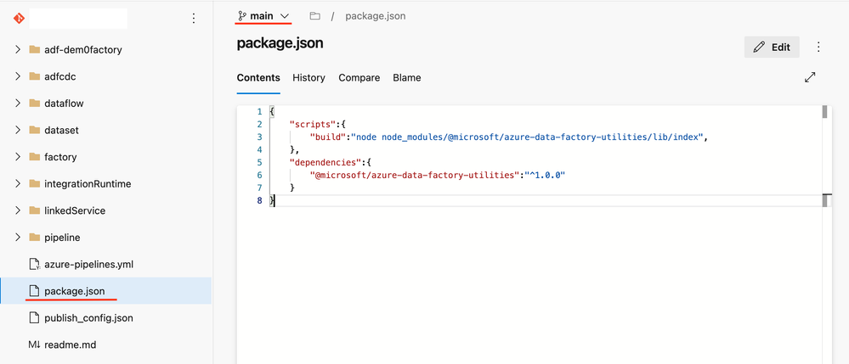The image size is (849, 364).
Task: Select the adf-dem0factory folder name
Action: click(x=82, y=50)
